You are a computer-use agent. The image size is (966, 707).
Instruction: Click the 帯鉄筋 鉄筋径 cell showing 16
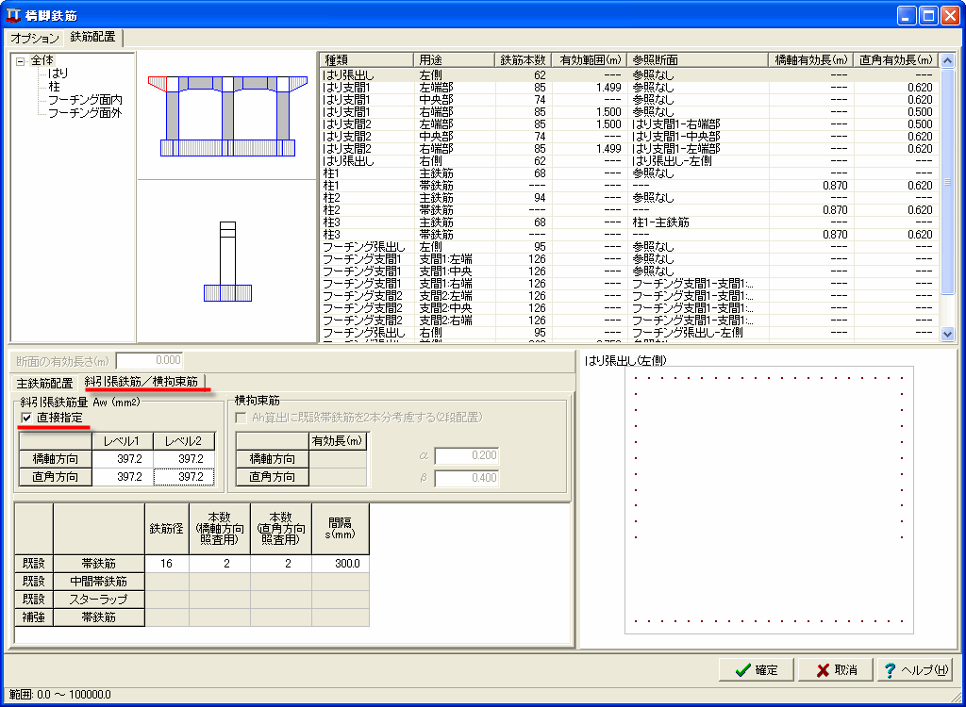[x=166, y=564]
